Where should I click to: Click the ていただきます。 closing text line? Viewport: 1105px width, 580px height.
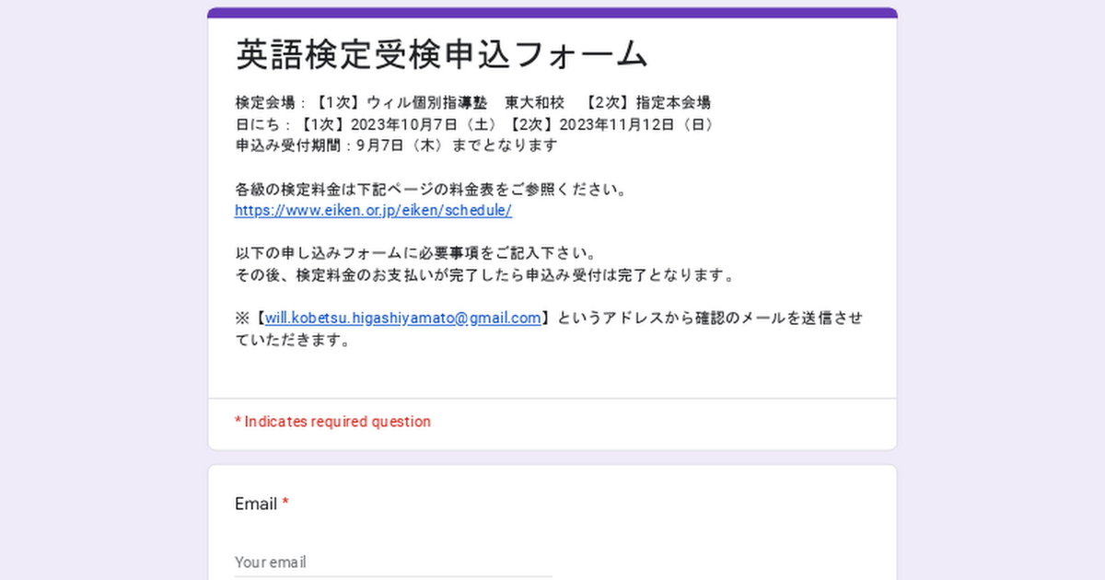[x=293, y=340]
